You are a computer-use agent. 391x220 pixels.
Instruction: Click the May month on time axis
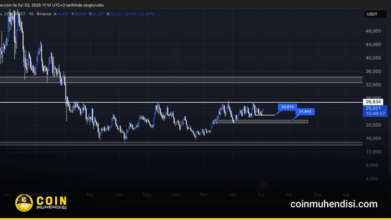147,195
